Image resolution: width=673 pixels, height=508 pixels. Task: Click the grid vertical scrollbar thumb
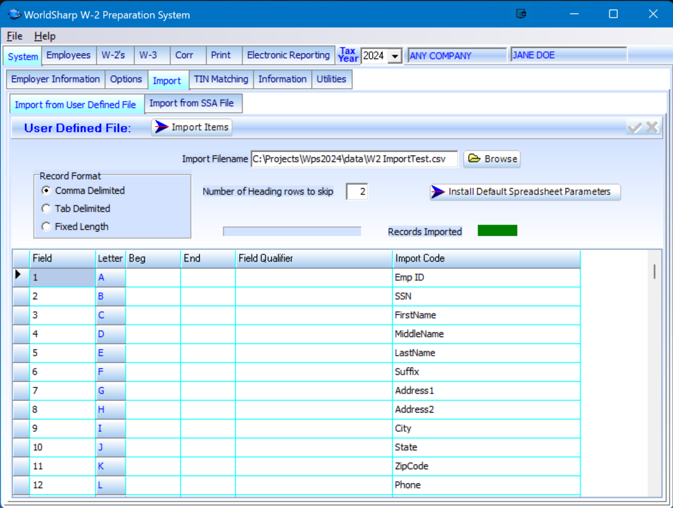point(654,271)
